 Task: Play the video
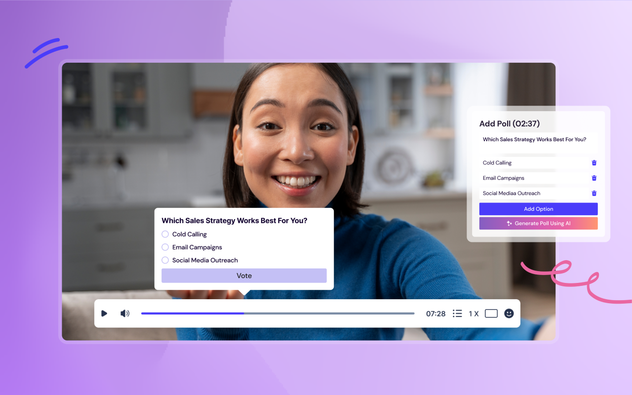point(104,314)
